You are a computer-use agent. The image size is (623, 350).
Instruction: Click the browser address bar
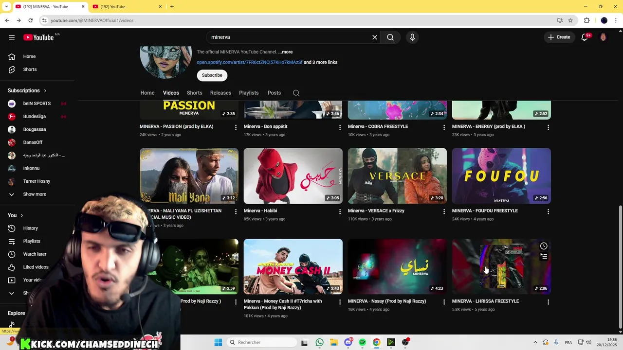point(302,20)
